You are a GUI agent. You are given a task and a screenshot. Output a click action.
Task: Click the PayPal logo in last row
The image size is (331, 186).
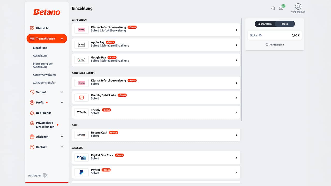click(x=81, y=172)
